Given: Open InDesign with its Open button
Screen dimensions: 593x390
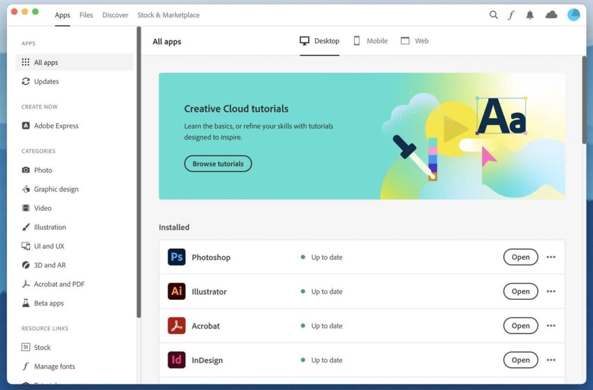Looking at the screenshot, I should tap(521, 360).
